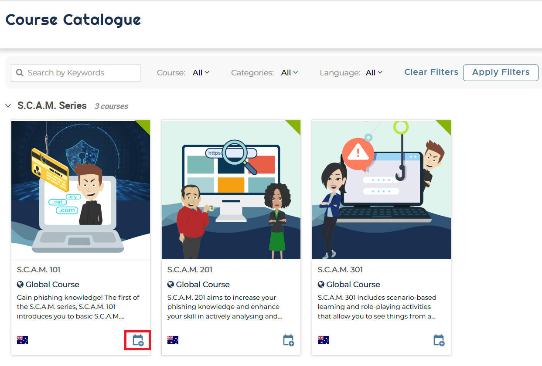The image size is (542, 366).
Task: Open schedule calendar icon on S.C.A.M. 201 card
Action: click(x=288, y=340)
